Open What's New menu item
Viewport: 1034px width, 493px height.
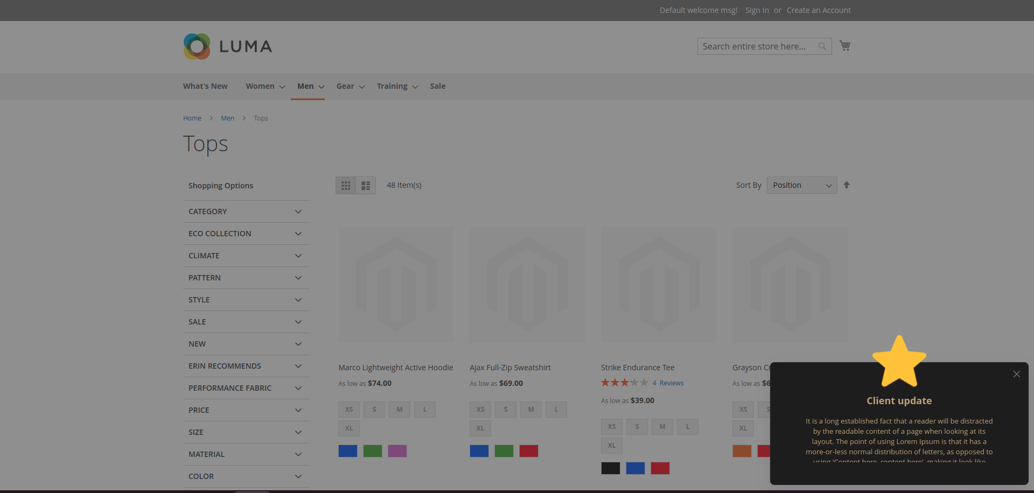[205, 86]
